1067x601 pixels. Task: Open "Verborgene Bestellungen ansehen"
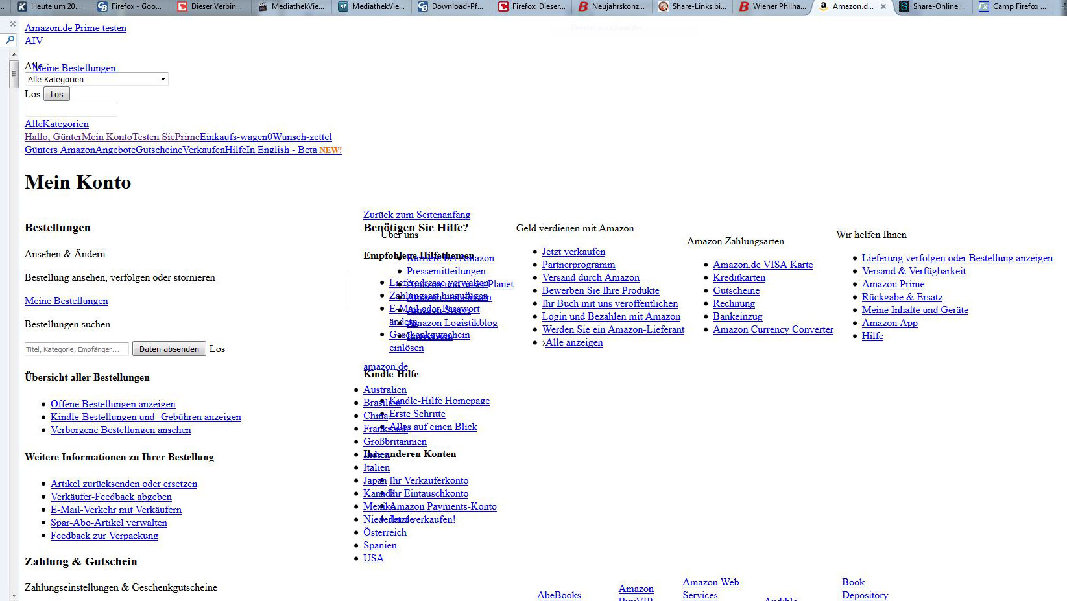click(121, 430)
